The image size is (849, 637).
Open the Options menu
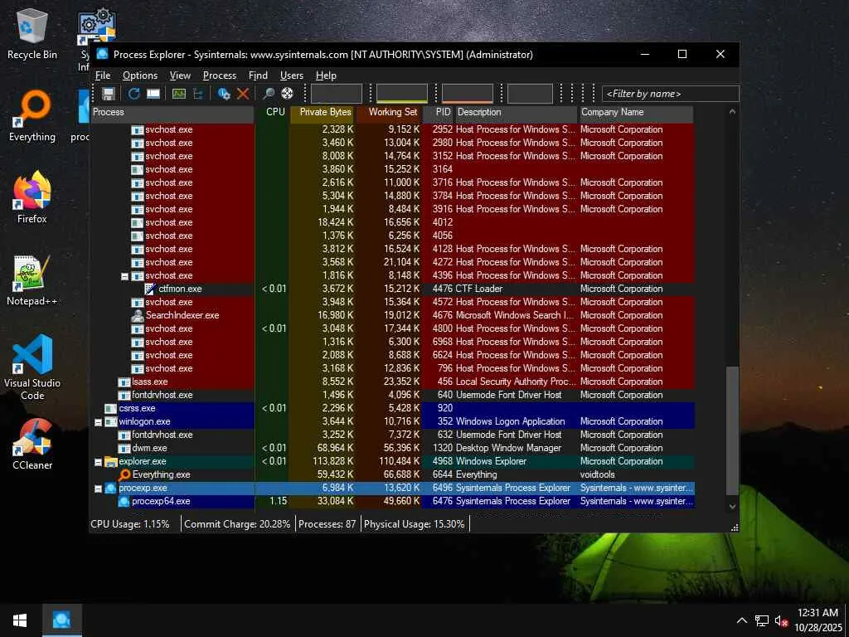coord(139,75)
